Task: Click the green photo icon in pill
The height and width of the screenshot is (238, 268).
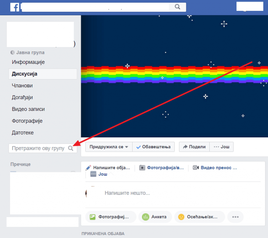Action: (x=92, y=217)
